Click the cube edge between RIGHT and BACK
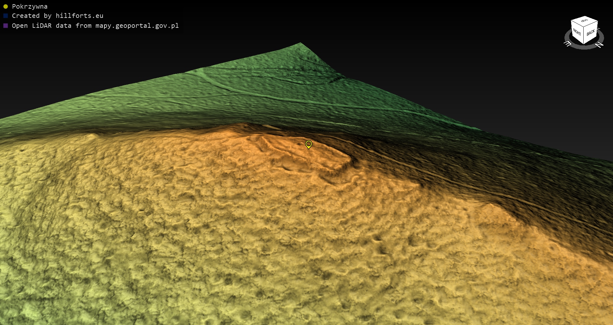 584,36
